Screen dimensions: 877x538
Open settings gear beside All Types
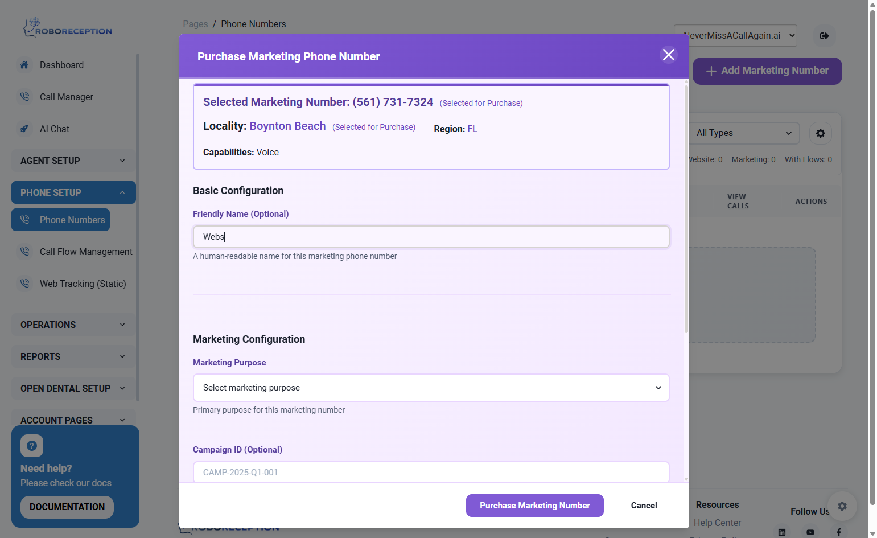tap(821, 133)
